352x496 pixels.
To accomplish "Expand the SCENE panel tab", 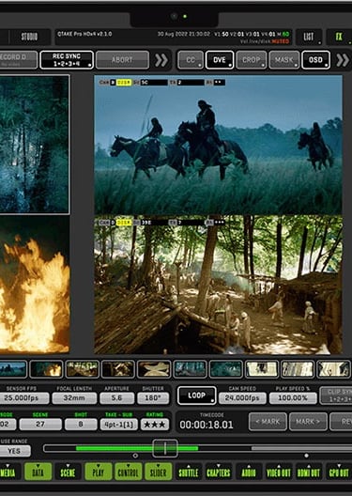I will (68, 472).
